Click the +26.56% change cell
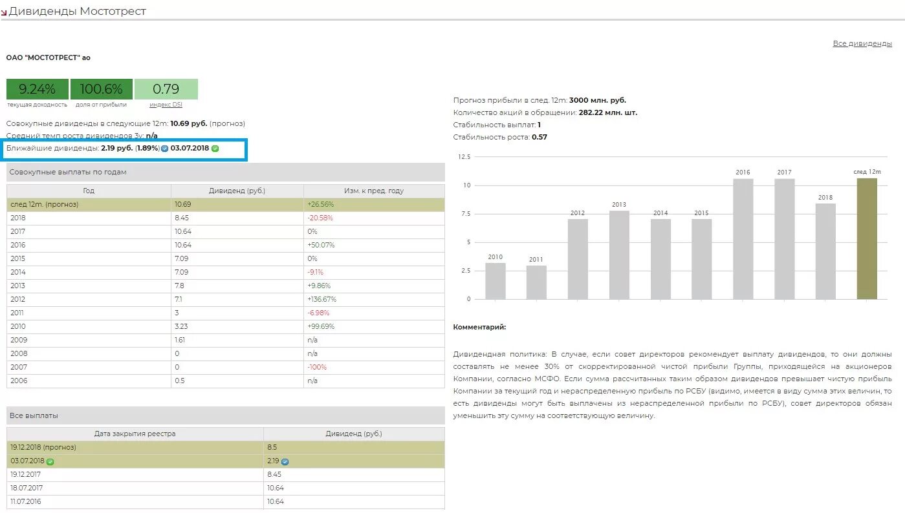The width and height of the screenshot is (905, 513). (374, 204)
